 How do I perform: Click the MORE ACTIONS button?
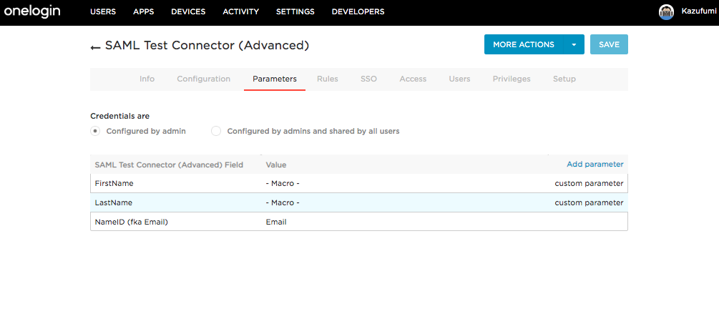[524, 44]
